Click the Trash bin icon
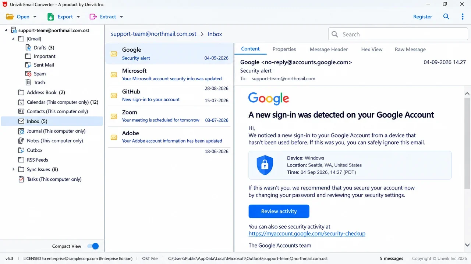 click(x=28, y=82)
